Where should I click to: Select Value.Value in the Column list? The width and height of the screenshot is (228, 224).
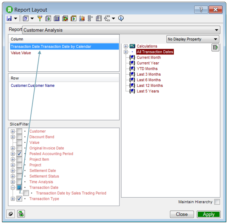coord(21,53)
